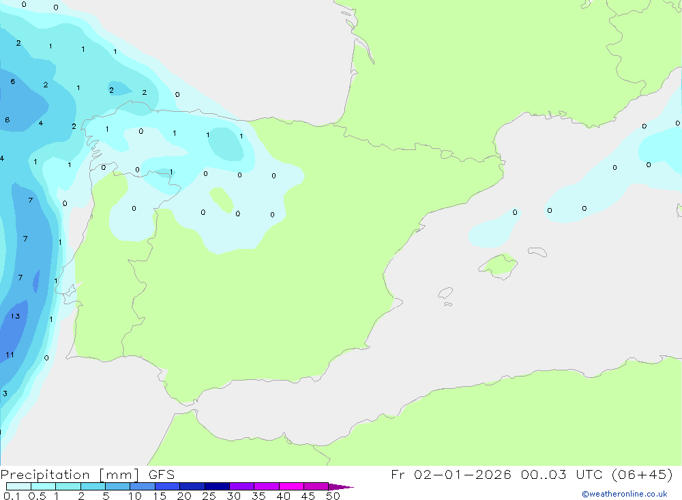Click the '3' precipitation value on the map
682x500 pixels.
pyautogui.click(x=5, y=394)
